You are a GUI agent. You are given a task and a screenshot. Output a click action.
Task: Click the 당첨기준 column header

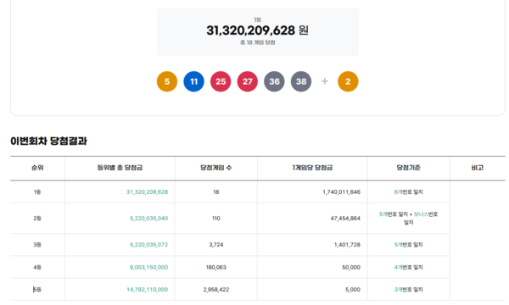408,168
